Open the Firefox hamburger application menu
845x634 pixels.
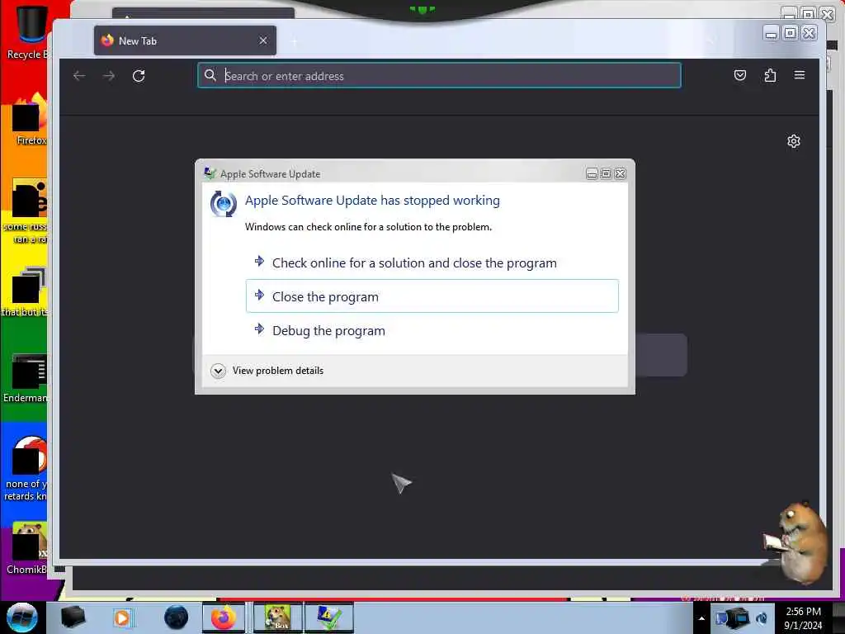[800, 75]
